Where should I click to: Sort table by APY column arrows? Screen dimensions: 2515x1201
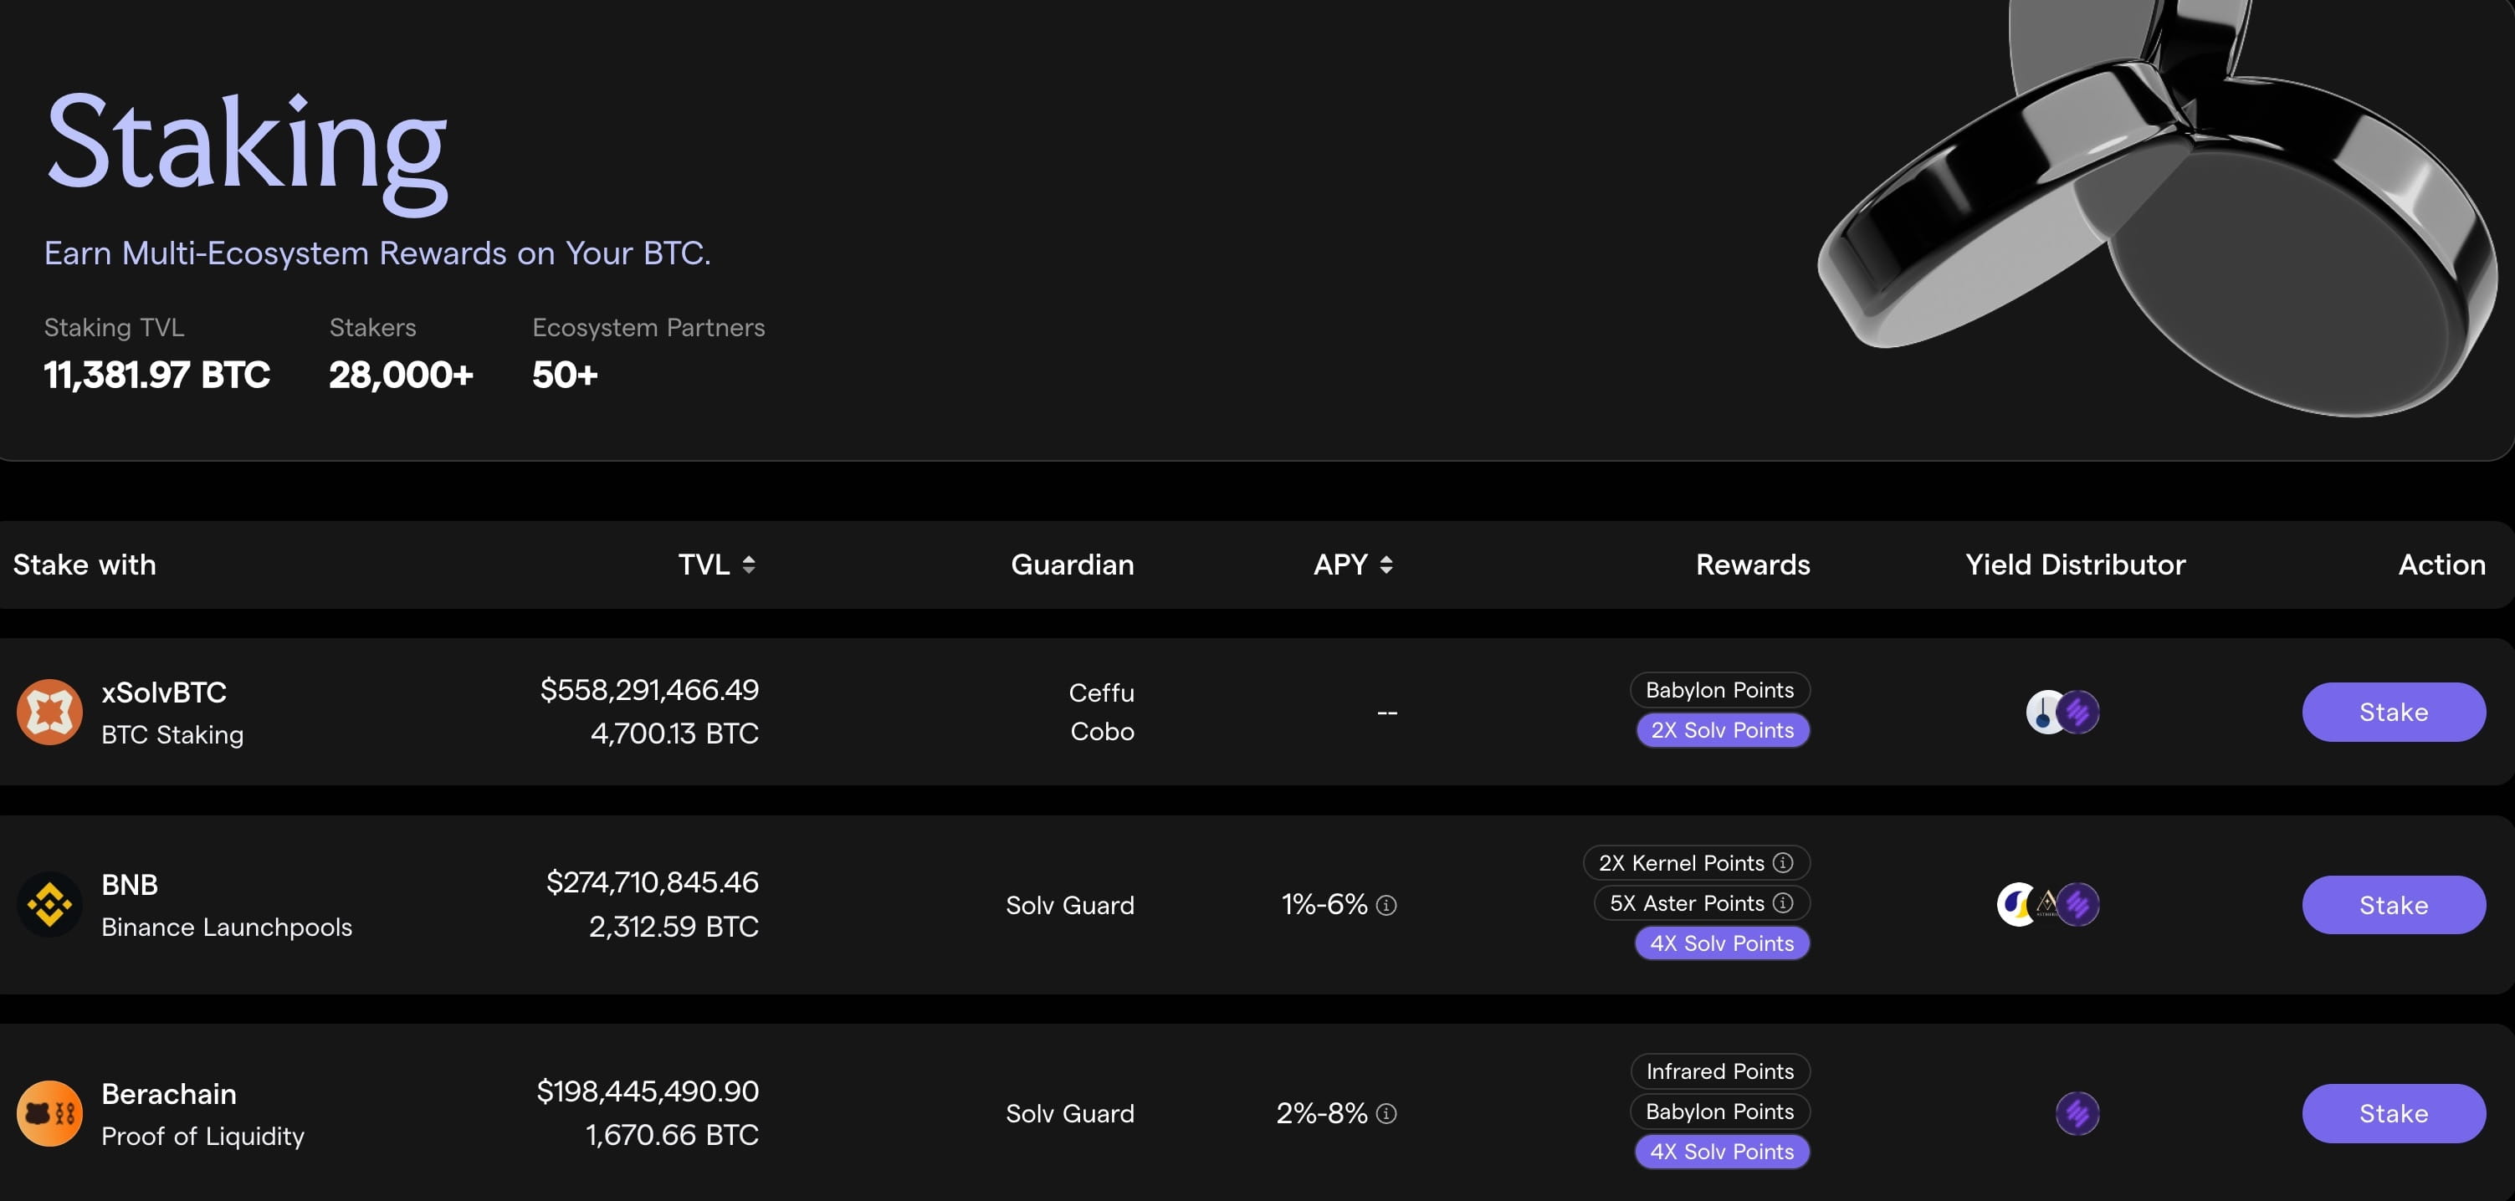coord(1386,564)
